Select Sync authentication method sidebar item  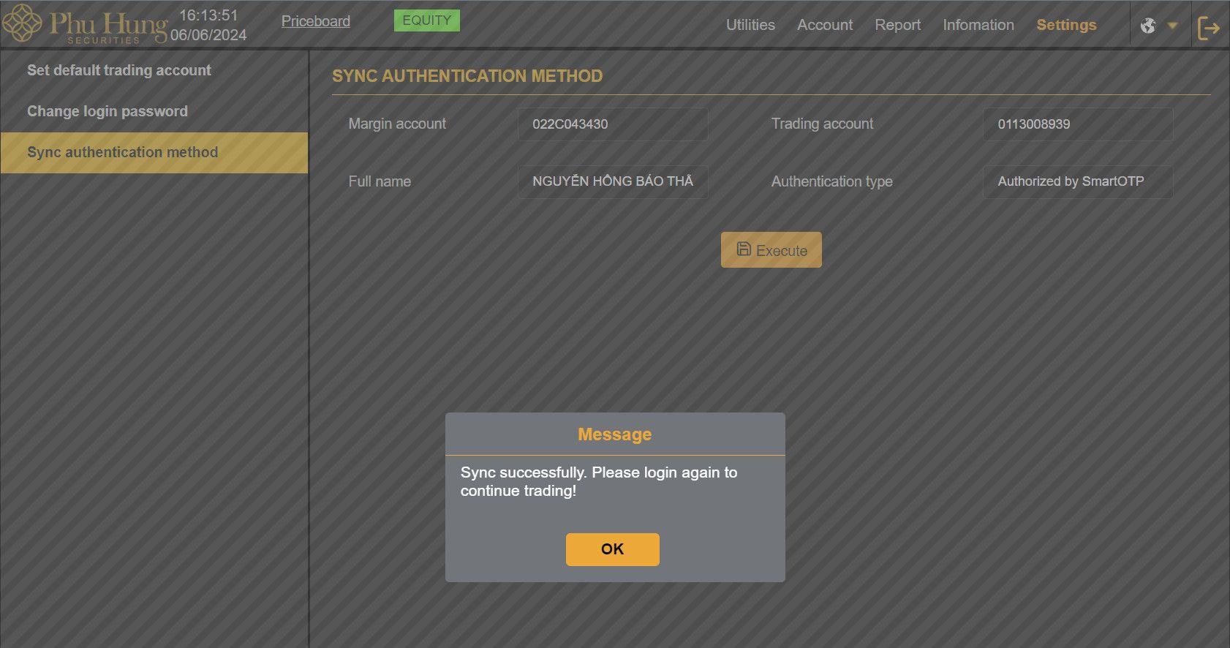(123, 152)
